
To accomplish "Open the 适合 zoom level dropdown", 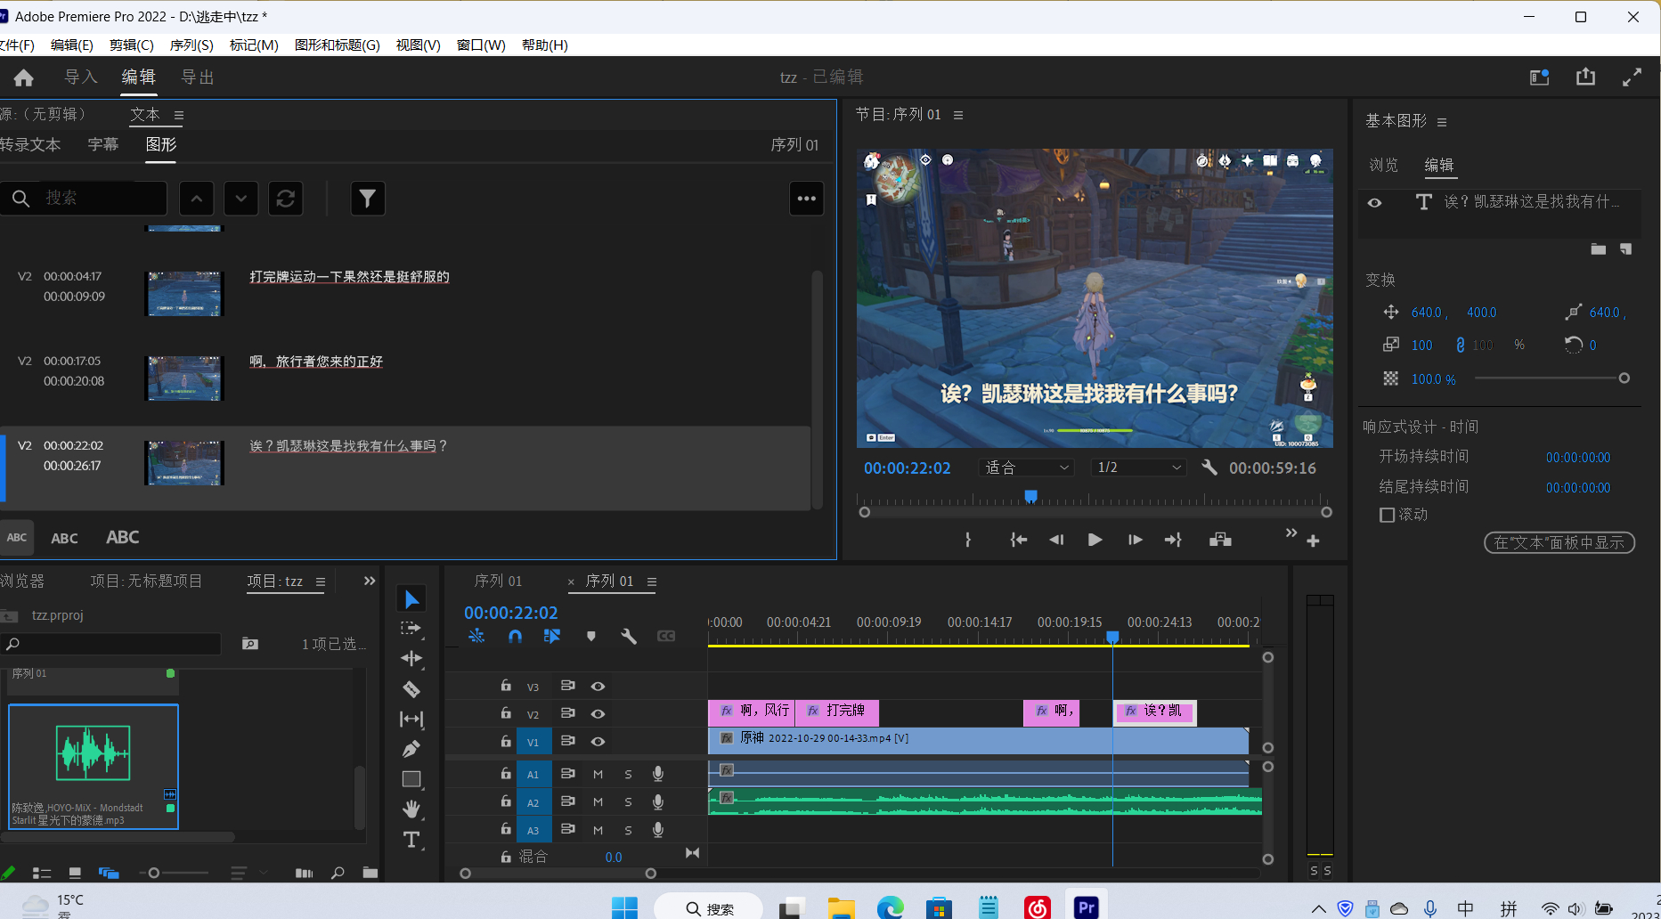I will click(1026, 468).
